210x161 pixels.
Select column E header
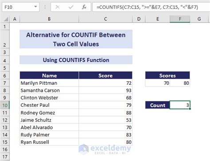pos(158,19)
